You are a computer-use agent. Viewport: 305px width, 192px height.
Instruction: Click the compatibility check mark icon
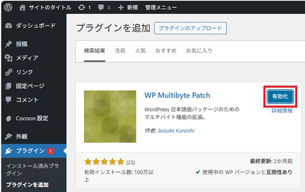click(198, 172)
